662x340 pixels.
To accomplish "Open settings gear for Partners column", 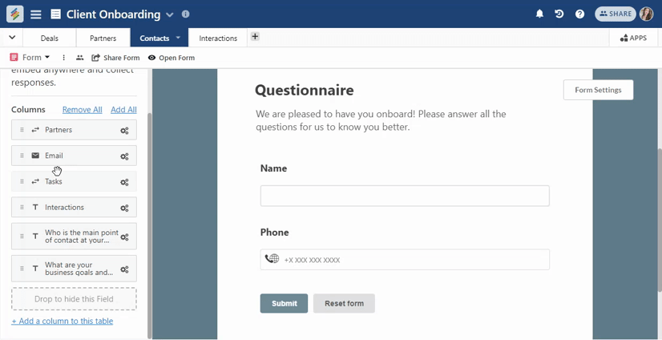I will pyautogui.click(x=124, y=131).
